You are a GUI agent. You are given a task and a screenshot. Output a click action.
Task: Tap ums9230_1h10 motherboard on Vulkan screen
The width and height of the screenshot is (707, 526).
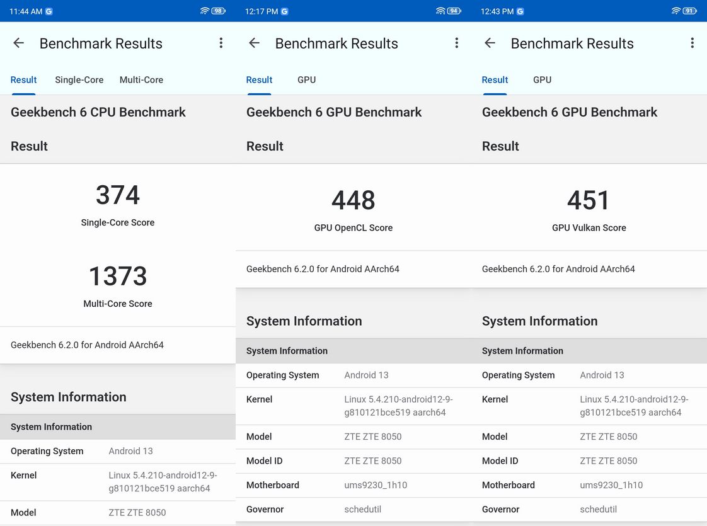click(x=611, y=485)
